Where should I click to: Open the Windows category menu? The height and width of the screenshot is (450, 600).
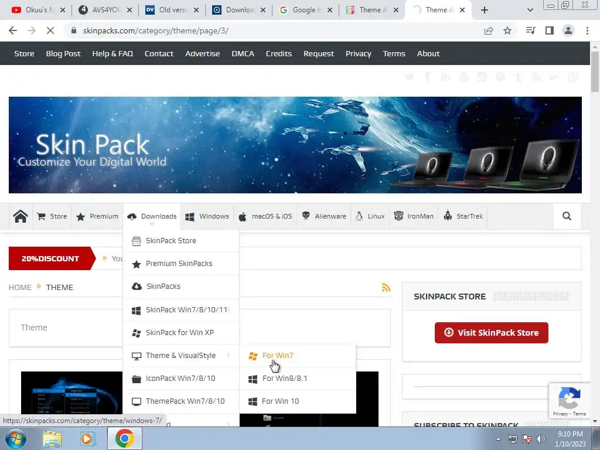(207, 216)
